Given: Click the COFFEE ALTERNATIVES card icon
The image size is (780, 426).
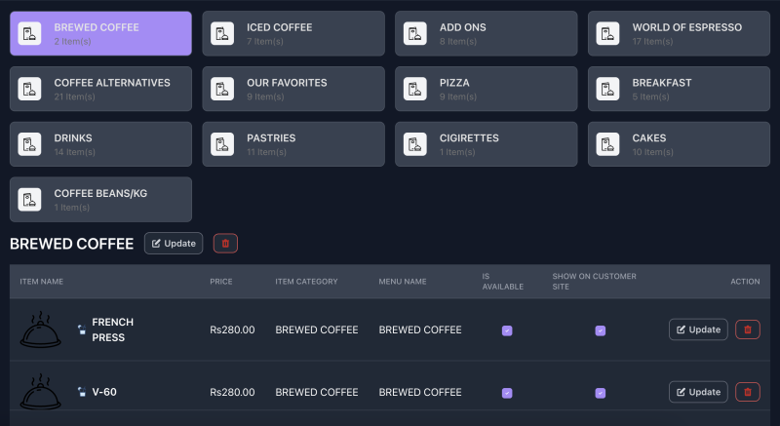Looking at the screenshot, I should point(29,89).
